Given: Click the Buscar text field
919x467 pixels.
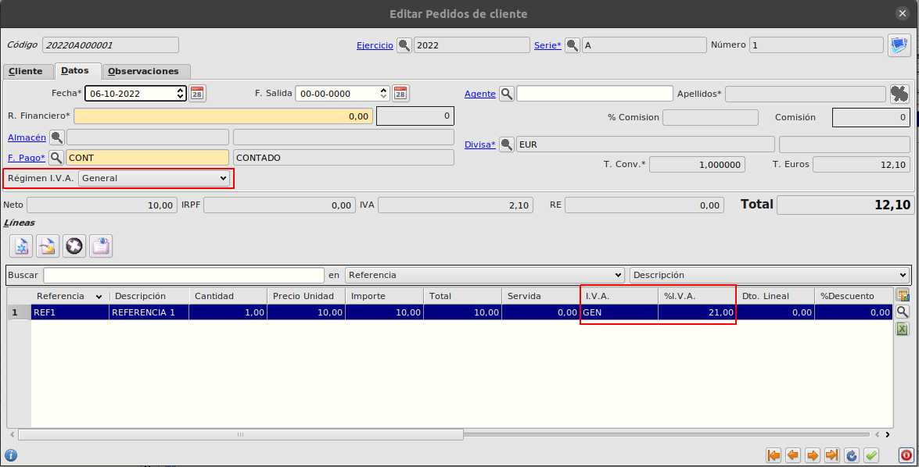Looking at the screenshot, I should tap(184, 275).
